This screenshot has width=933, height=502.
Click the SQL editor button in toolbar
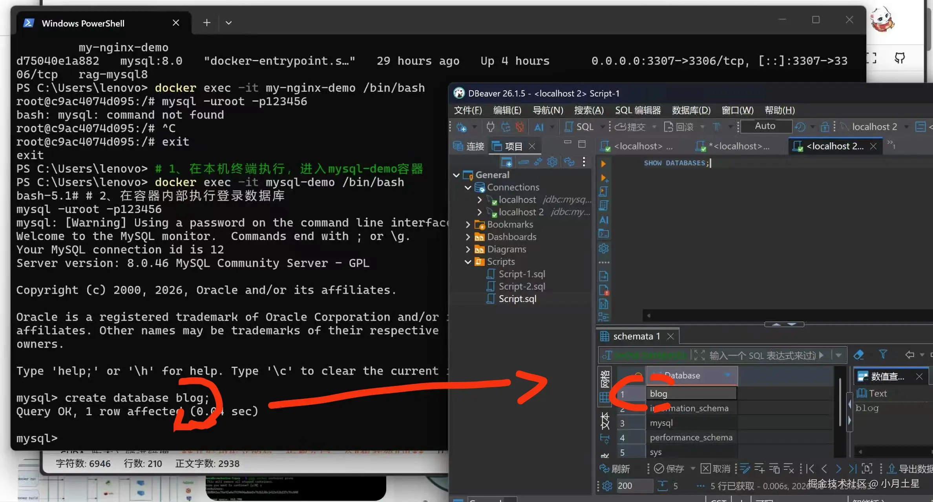[579, 127]
